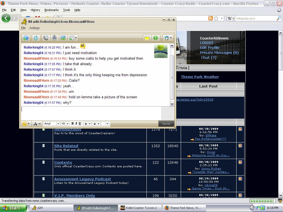Open Firefox Edit menu
The height and width of the screenshot is (212, 283).
coord(13,10)
